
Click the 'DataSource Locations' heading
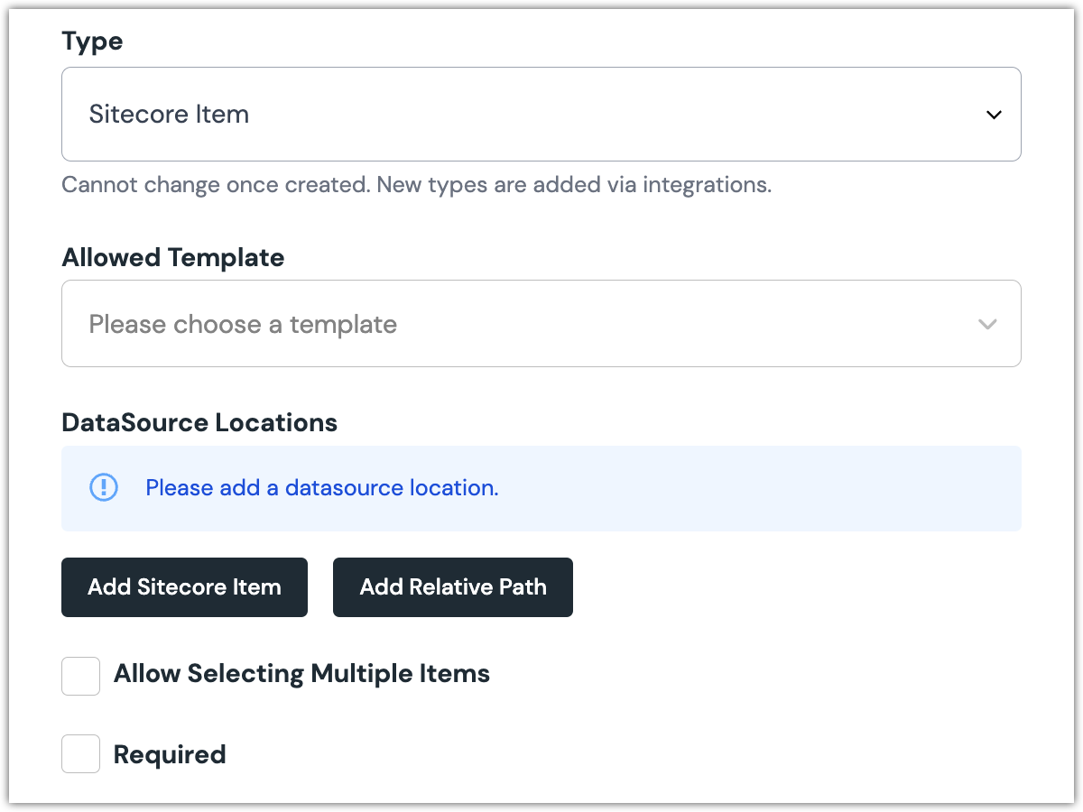tap(199, 422)
